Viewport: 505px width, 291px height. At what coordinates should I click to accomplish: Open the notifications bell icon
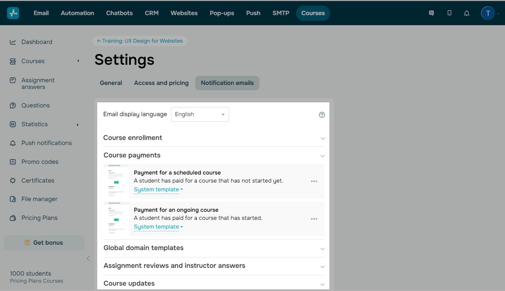[466, 13]
